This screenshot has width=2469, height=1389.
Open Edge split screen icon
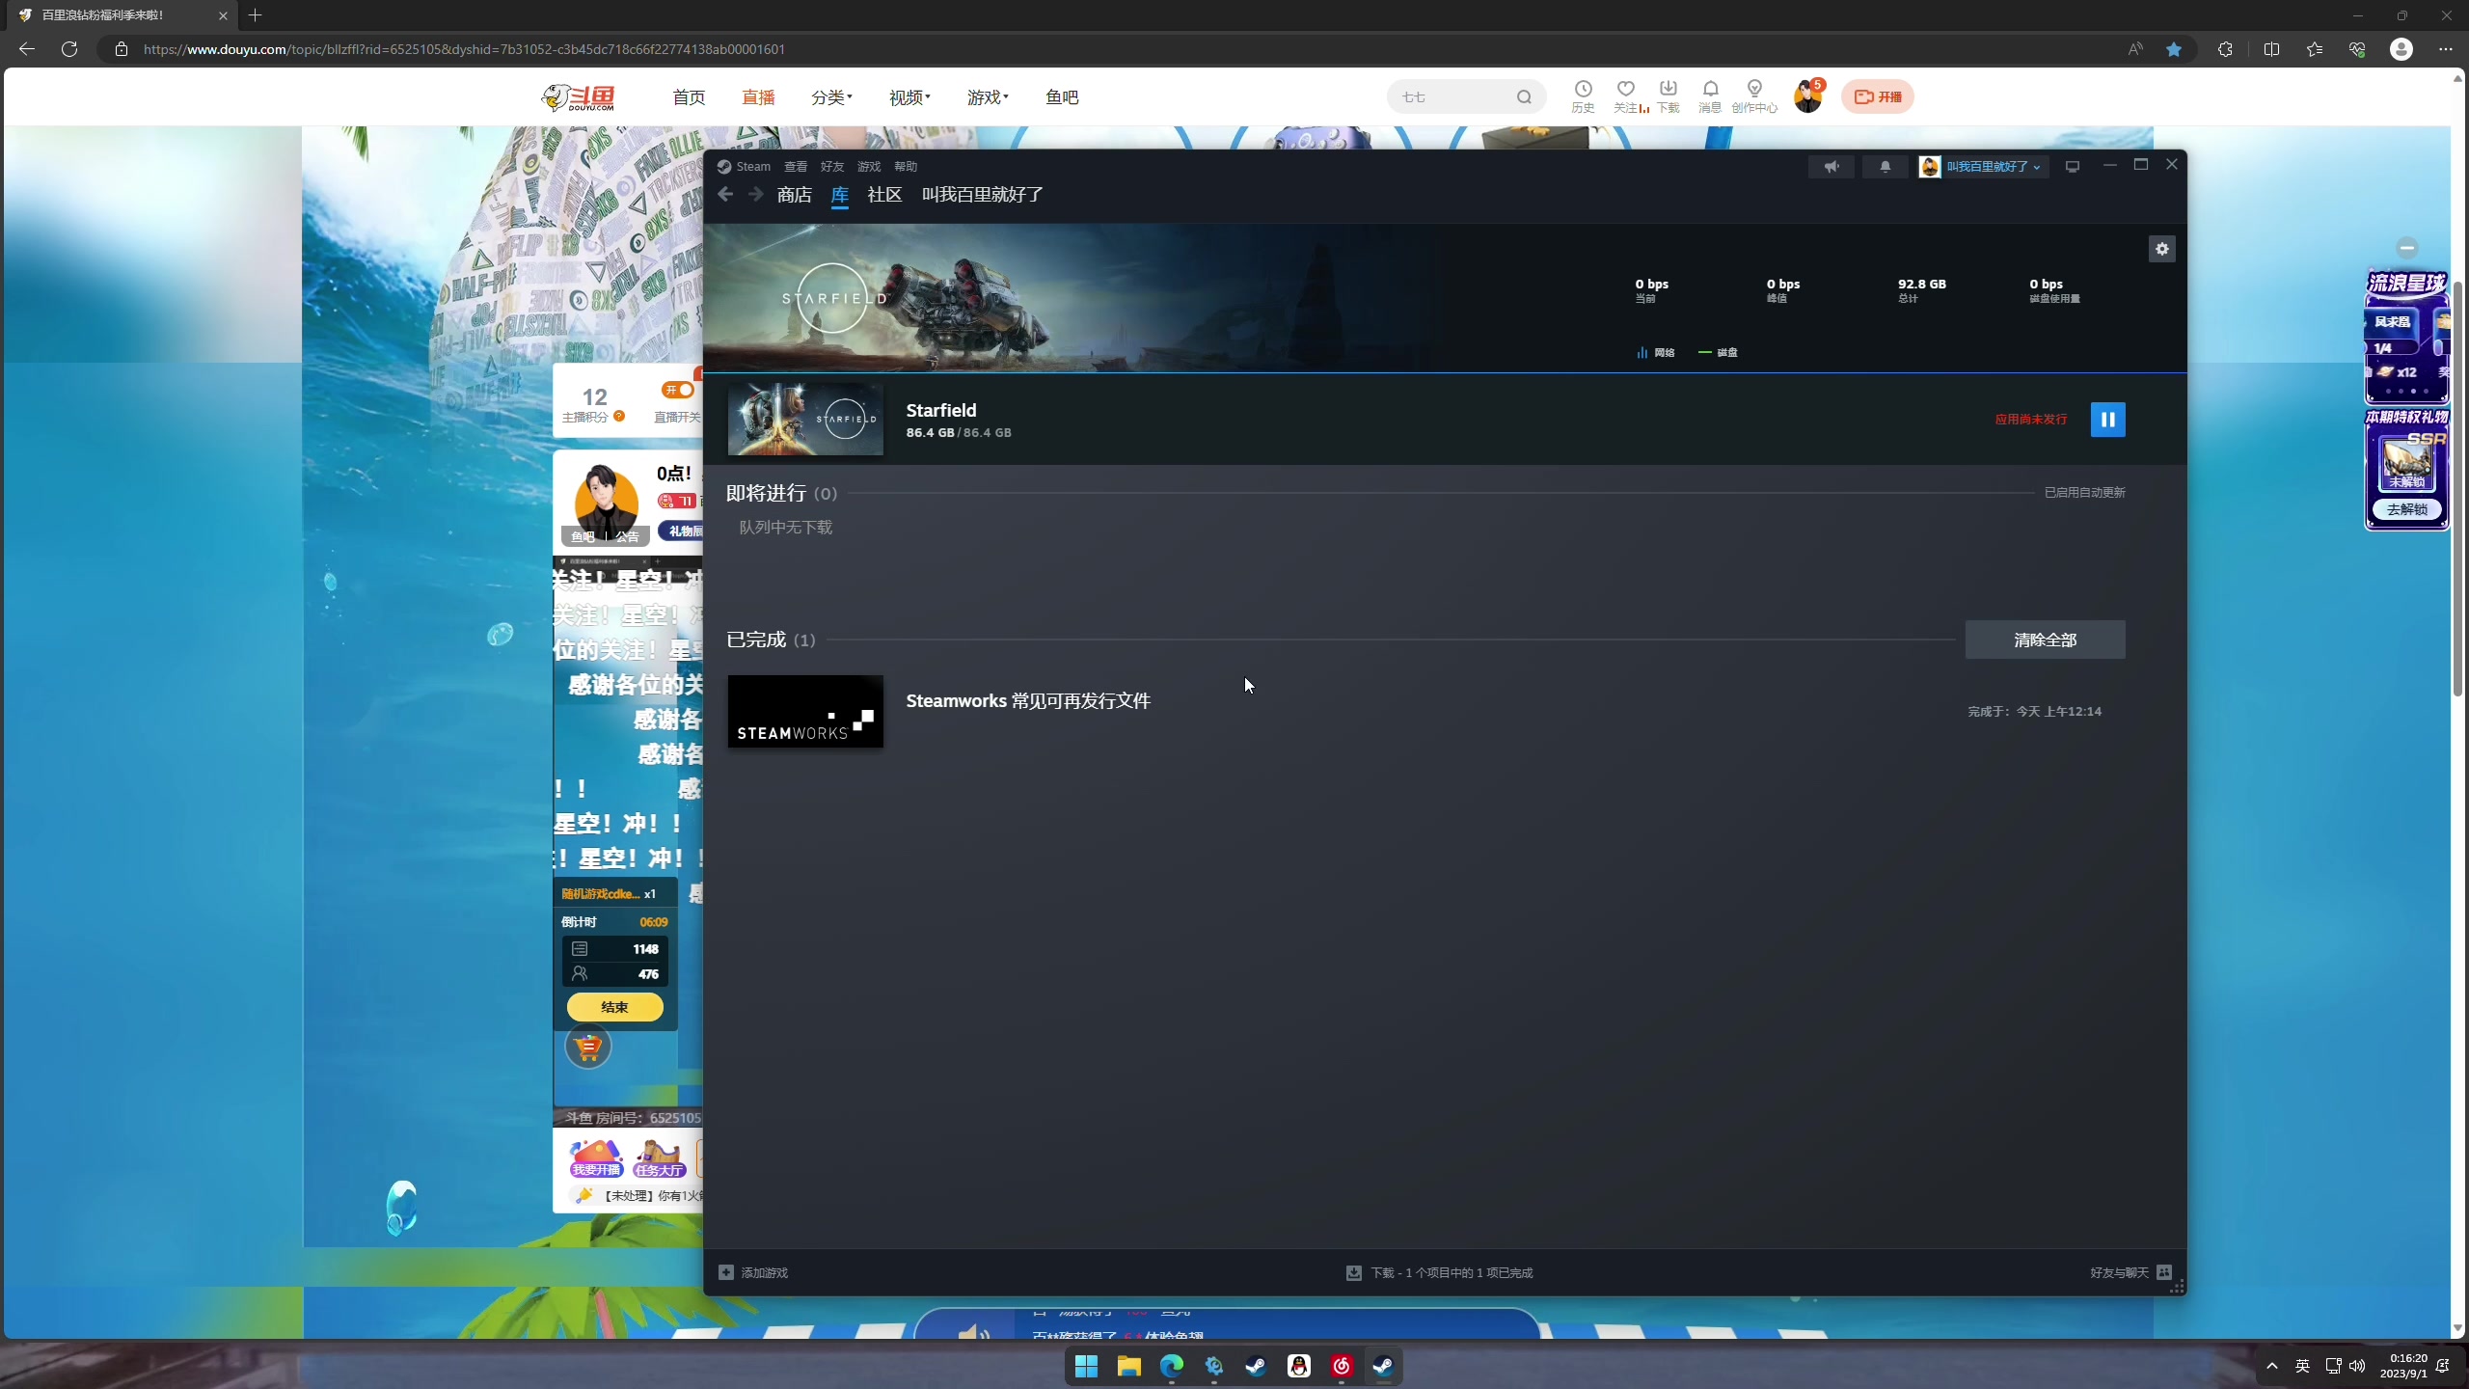click(x=2271, y=49)
